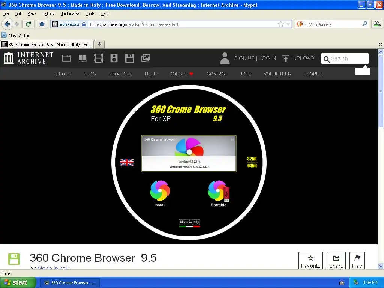Open the Bookmarks menu
384x288 pixels.
click(x=70, y=14)
